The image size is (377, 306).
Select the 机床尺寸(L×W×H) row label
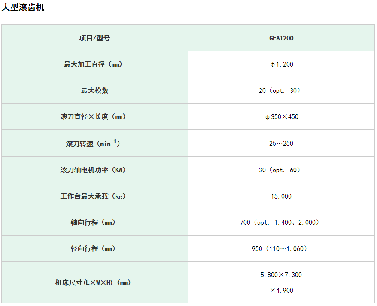tap(93, 283)
